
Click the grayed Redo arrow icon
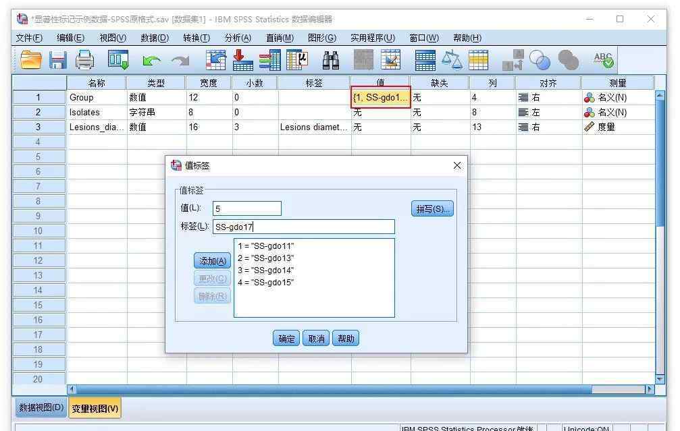pyautogui.click(x=180, y=61)
